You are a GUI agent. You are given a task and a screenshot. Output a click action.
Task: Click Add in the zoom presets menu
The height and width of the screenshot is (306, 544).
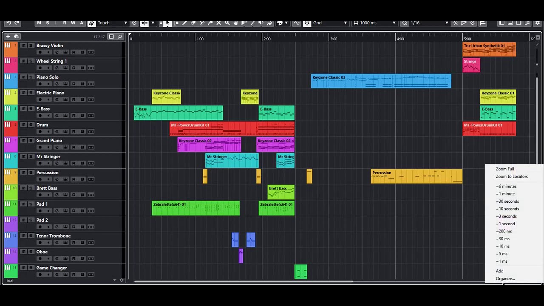[499, 271]
